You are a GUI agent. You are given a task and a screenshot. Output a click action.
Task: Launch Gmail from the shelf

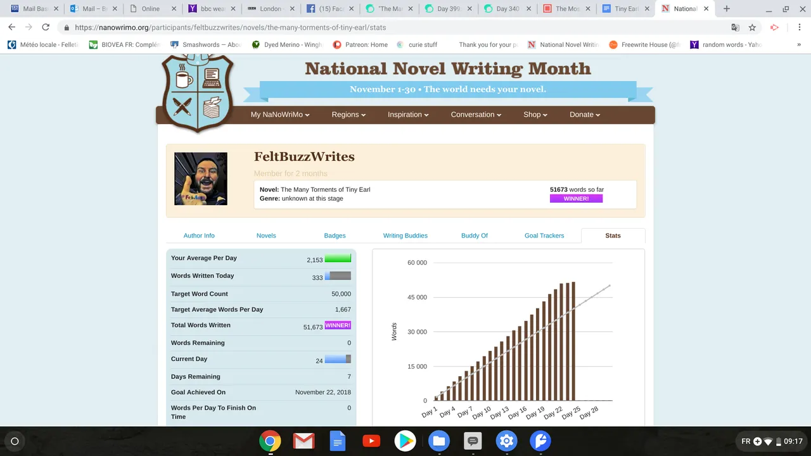pyautogui.click(x=304, y=441)
